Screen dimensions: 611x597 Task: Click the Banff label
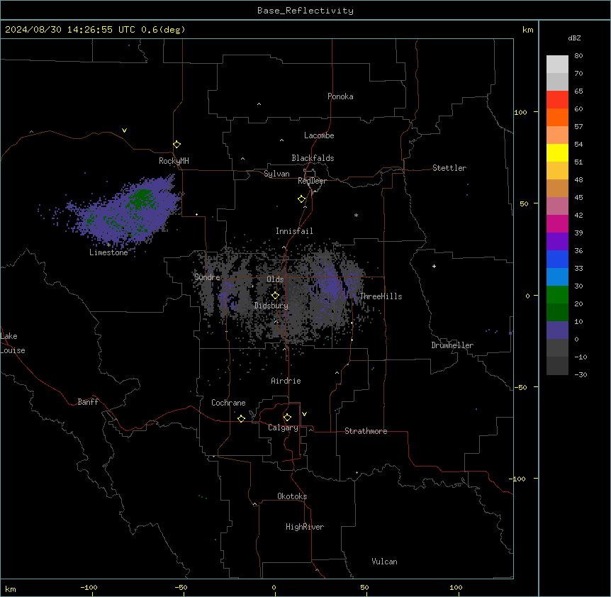point(88,402)
